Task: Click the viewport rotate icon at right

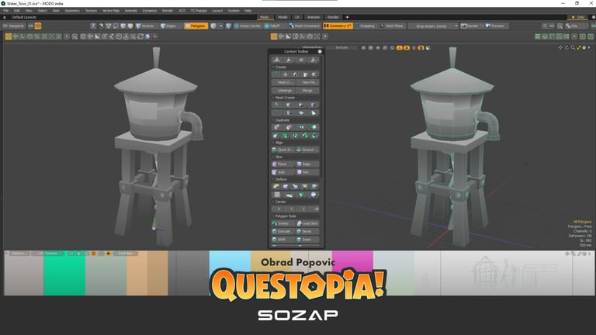Action: click(567, 47)
